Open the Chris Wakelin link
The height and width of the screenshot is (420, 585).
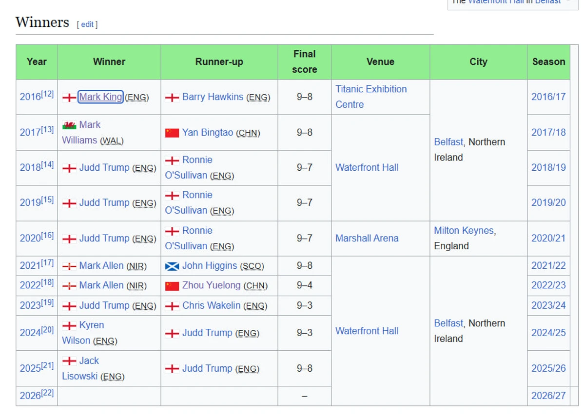click(211, 305)
